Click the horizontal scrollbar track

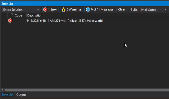(x=87, y=90)
